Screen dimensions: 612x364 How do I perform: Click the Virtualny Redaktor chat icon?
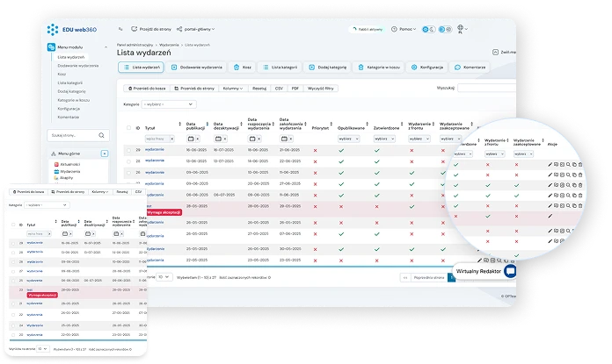511,272
